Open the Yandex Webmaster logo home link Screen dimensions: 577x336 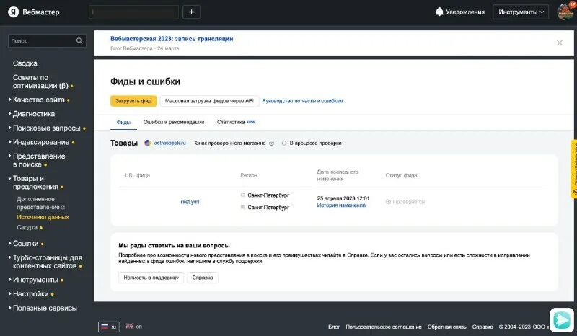[x=33, y=12]
